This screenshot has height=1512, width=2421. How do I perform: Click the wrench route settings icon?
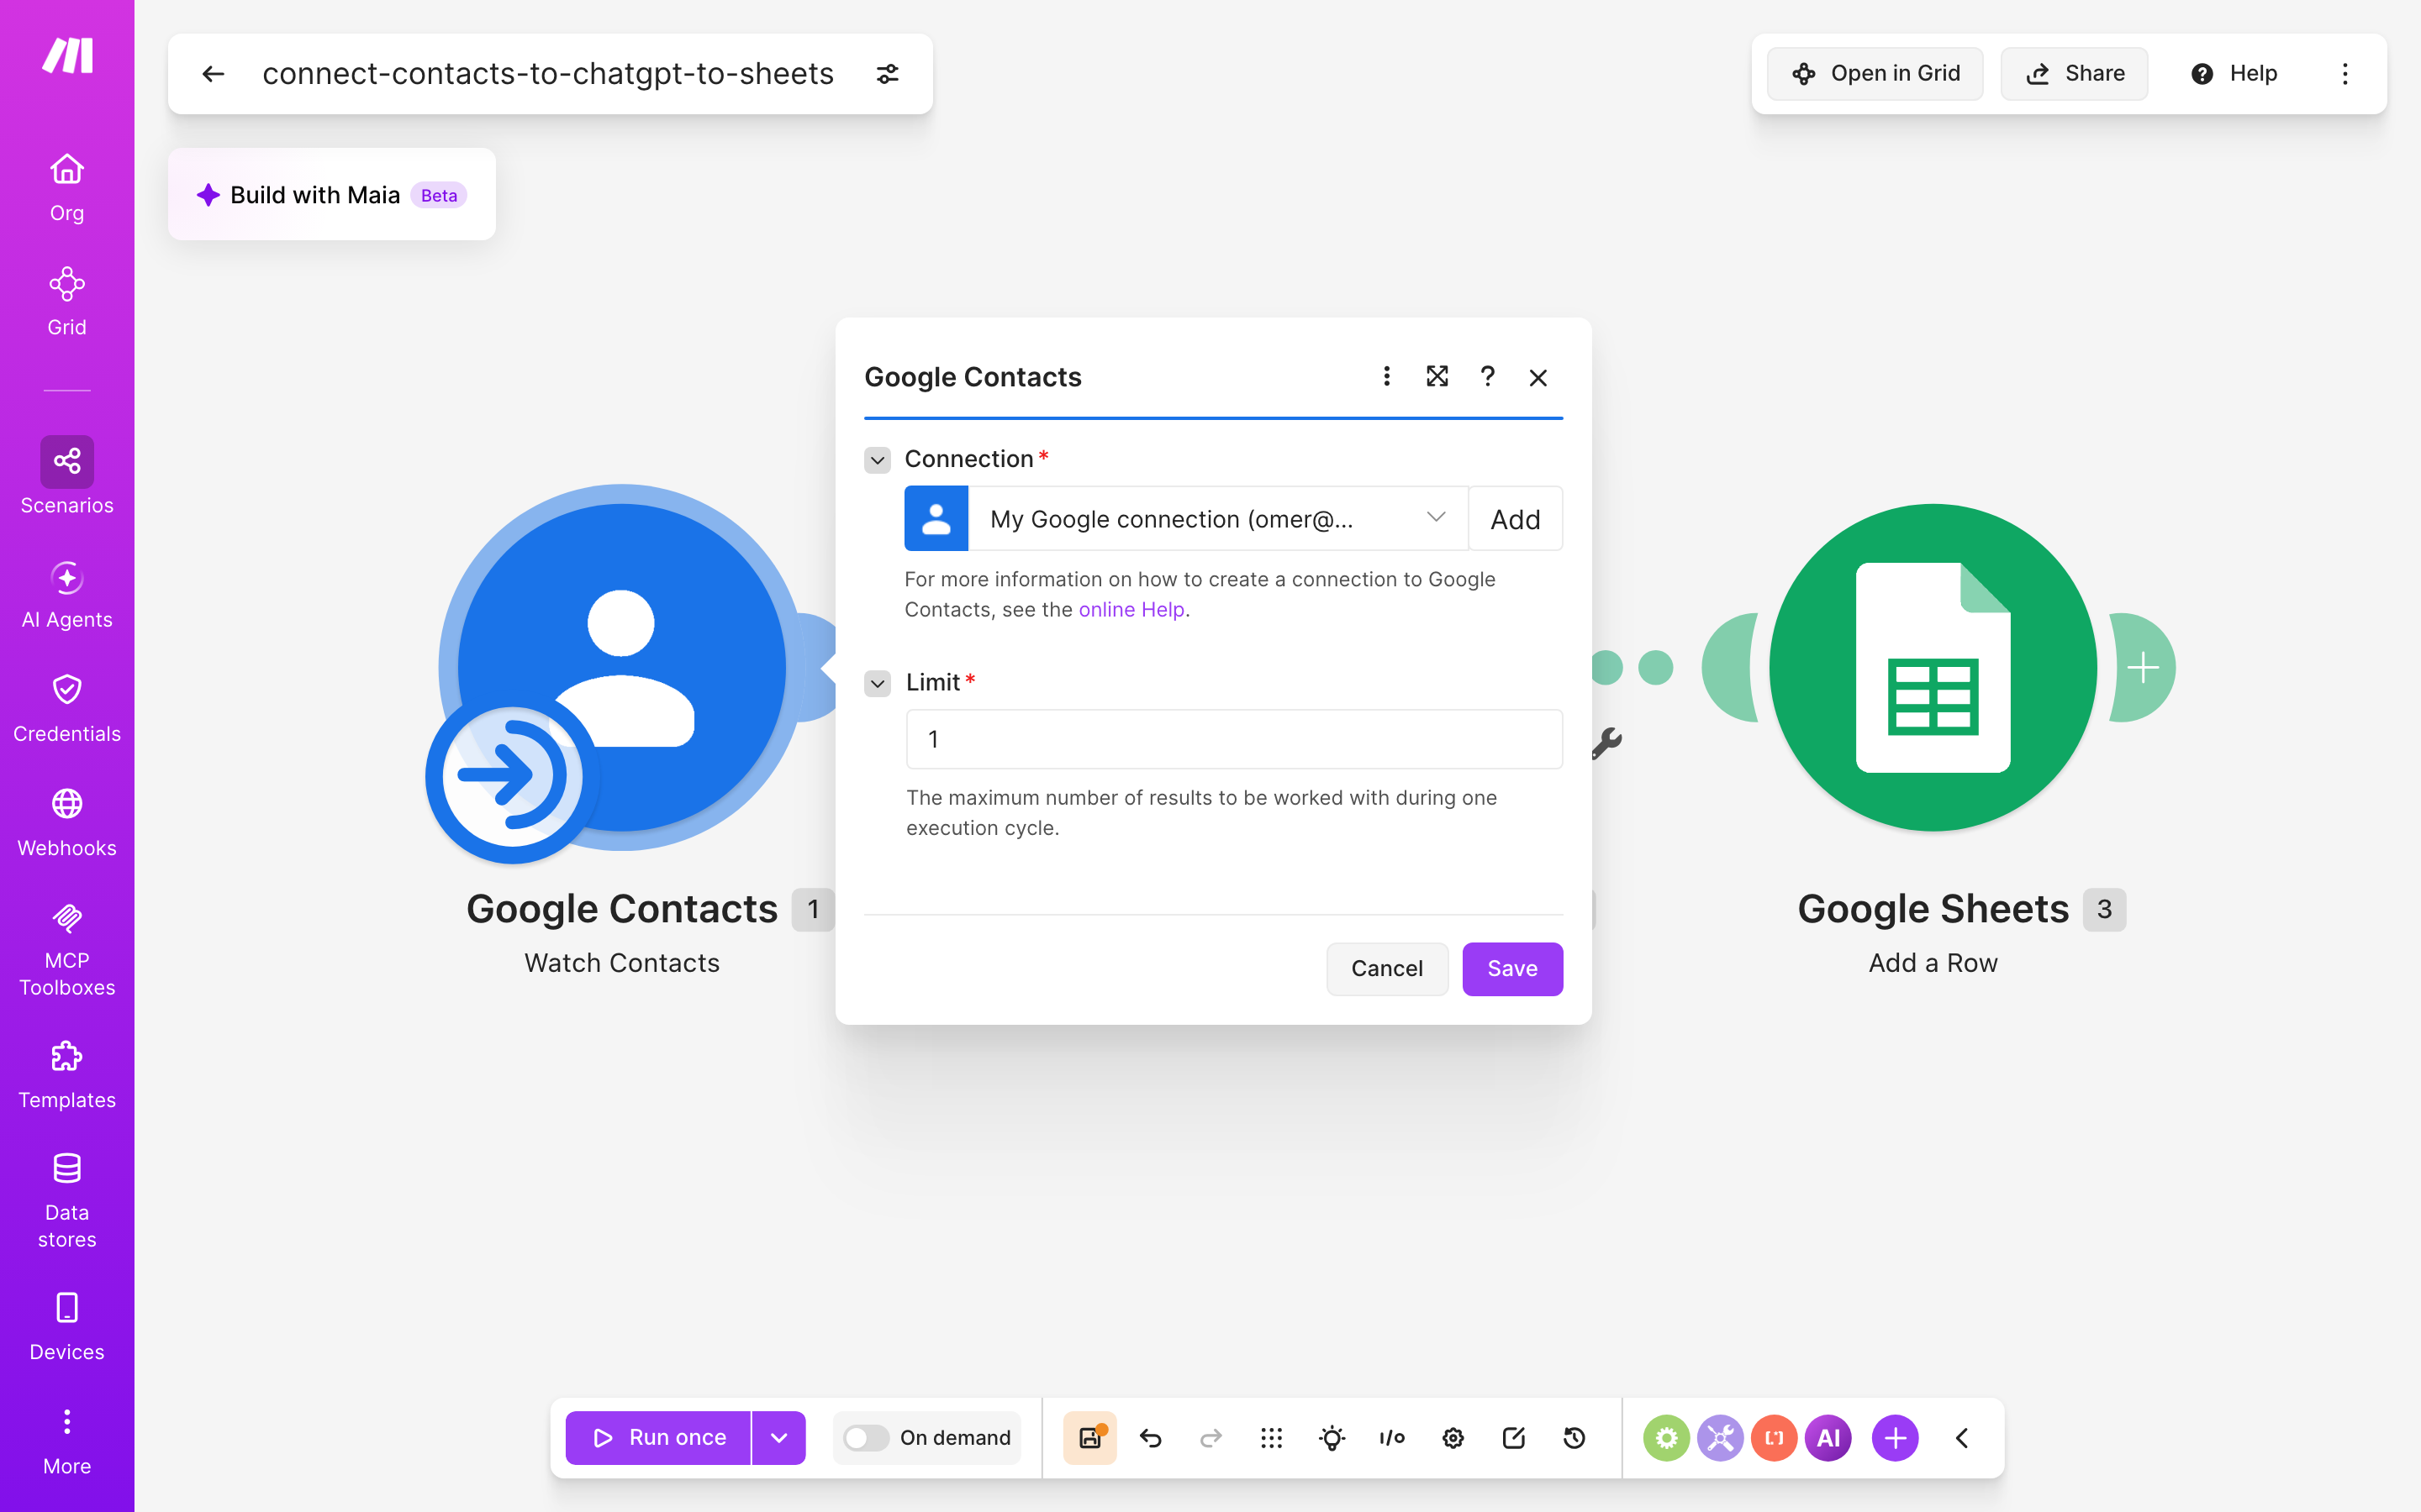click(x=1606, y=743)
